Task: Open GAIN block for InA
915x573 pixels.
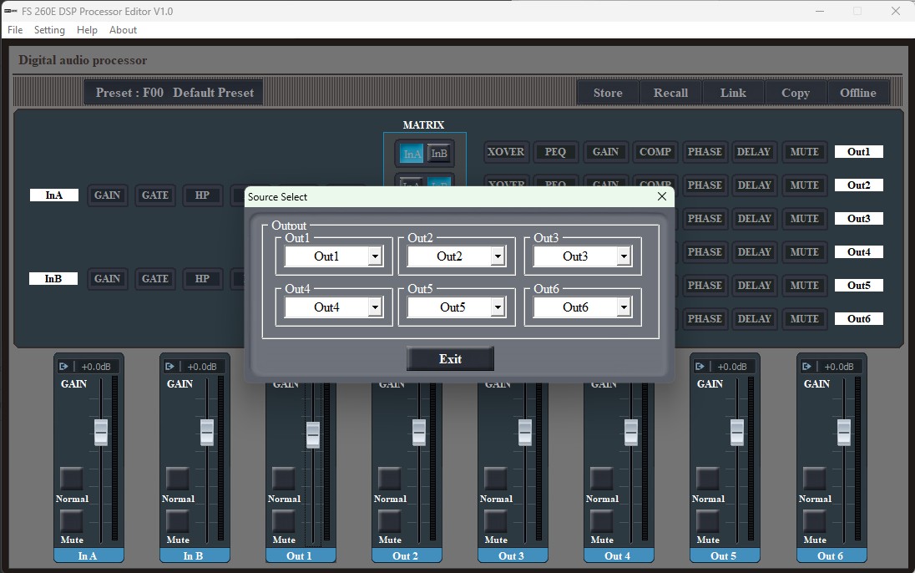Action: [x=108, y=195]
